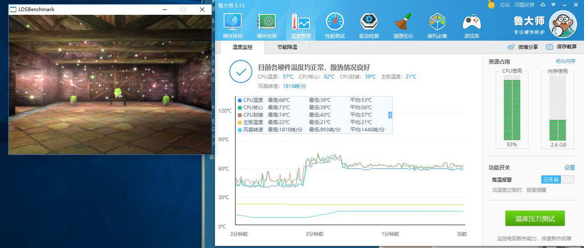
Task: Collapse the chart legend with the arrow
Action: pyautogui.click(x=390, y=115)
